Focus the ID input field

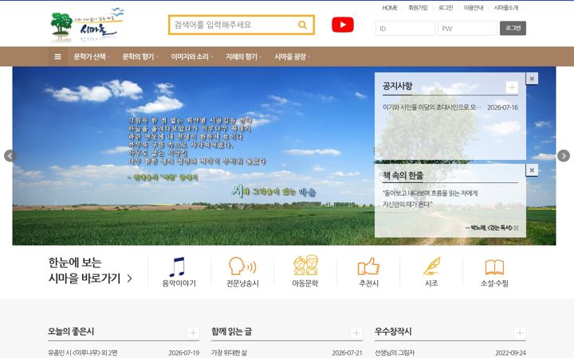405,28
